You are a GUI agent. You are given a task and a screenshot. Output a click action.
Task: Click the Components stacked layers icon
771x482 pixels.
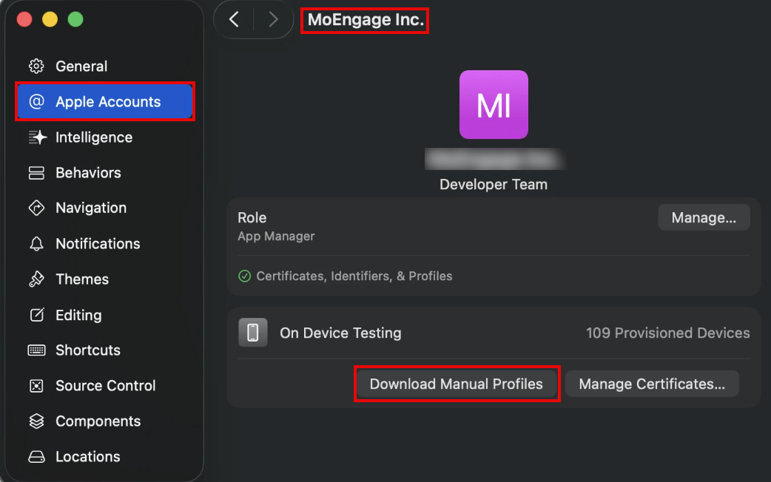pos(36,421)
